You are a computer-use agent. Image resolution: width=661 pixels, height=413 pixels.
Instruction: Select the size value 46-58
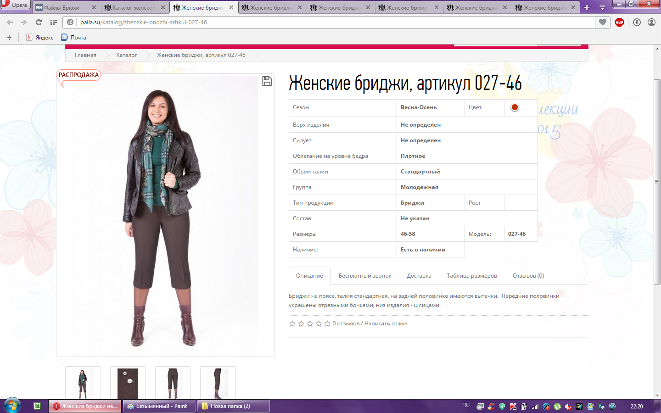click(408, 234)
